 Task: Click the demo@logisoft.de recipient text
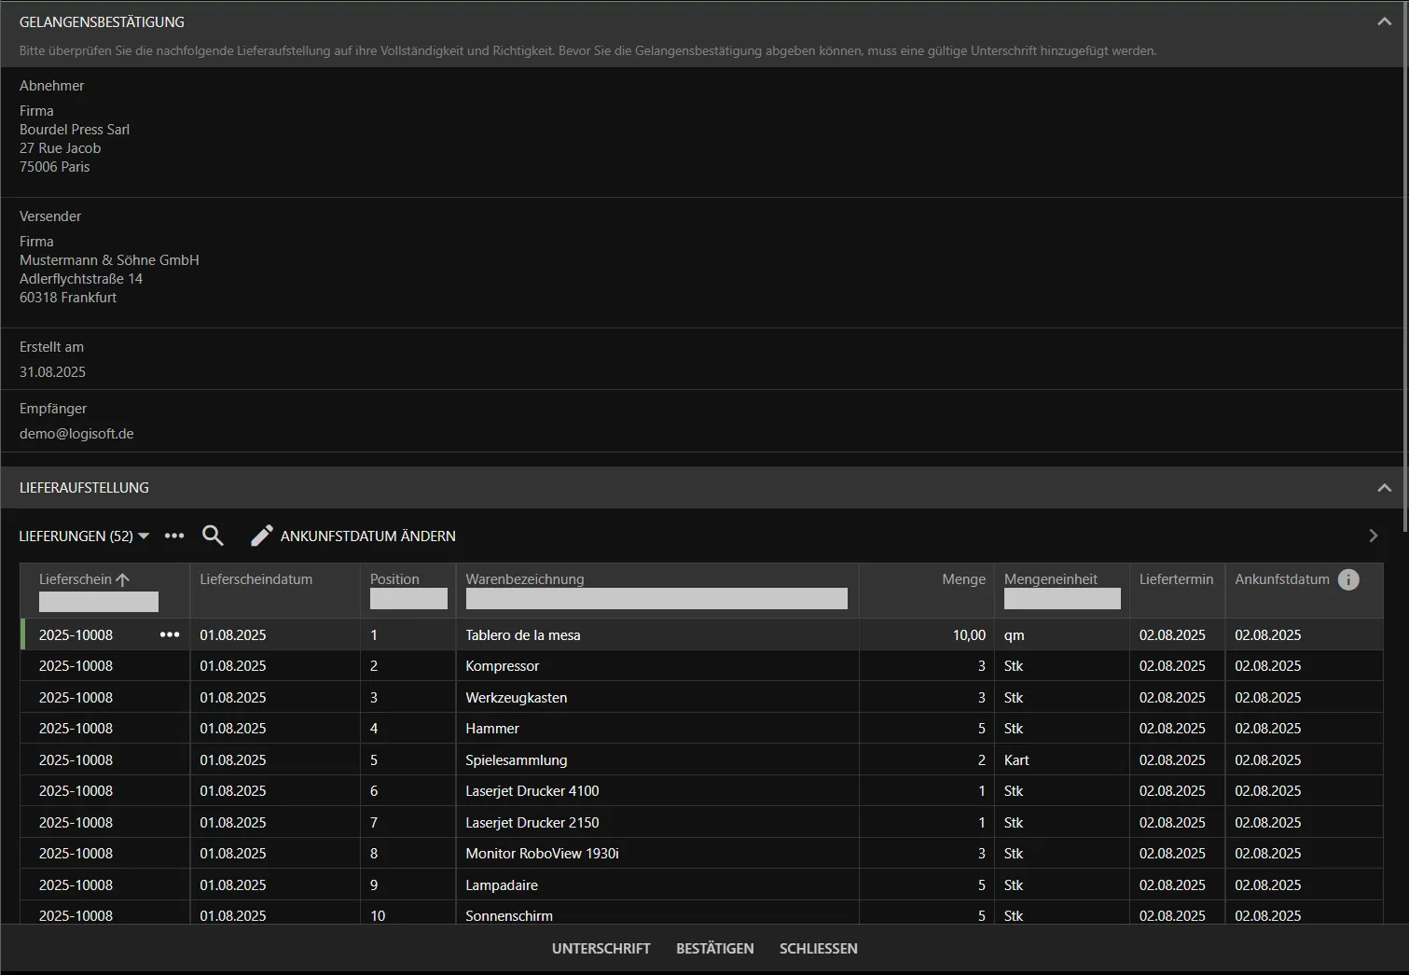tap(76, 434)
